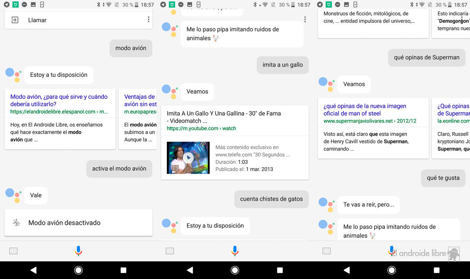Tap the microphone on the gallo chat screen

[x=235, y=251]
